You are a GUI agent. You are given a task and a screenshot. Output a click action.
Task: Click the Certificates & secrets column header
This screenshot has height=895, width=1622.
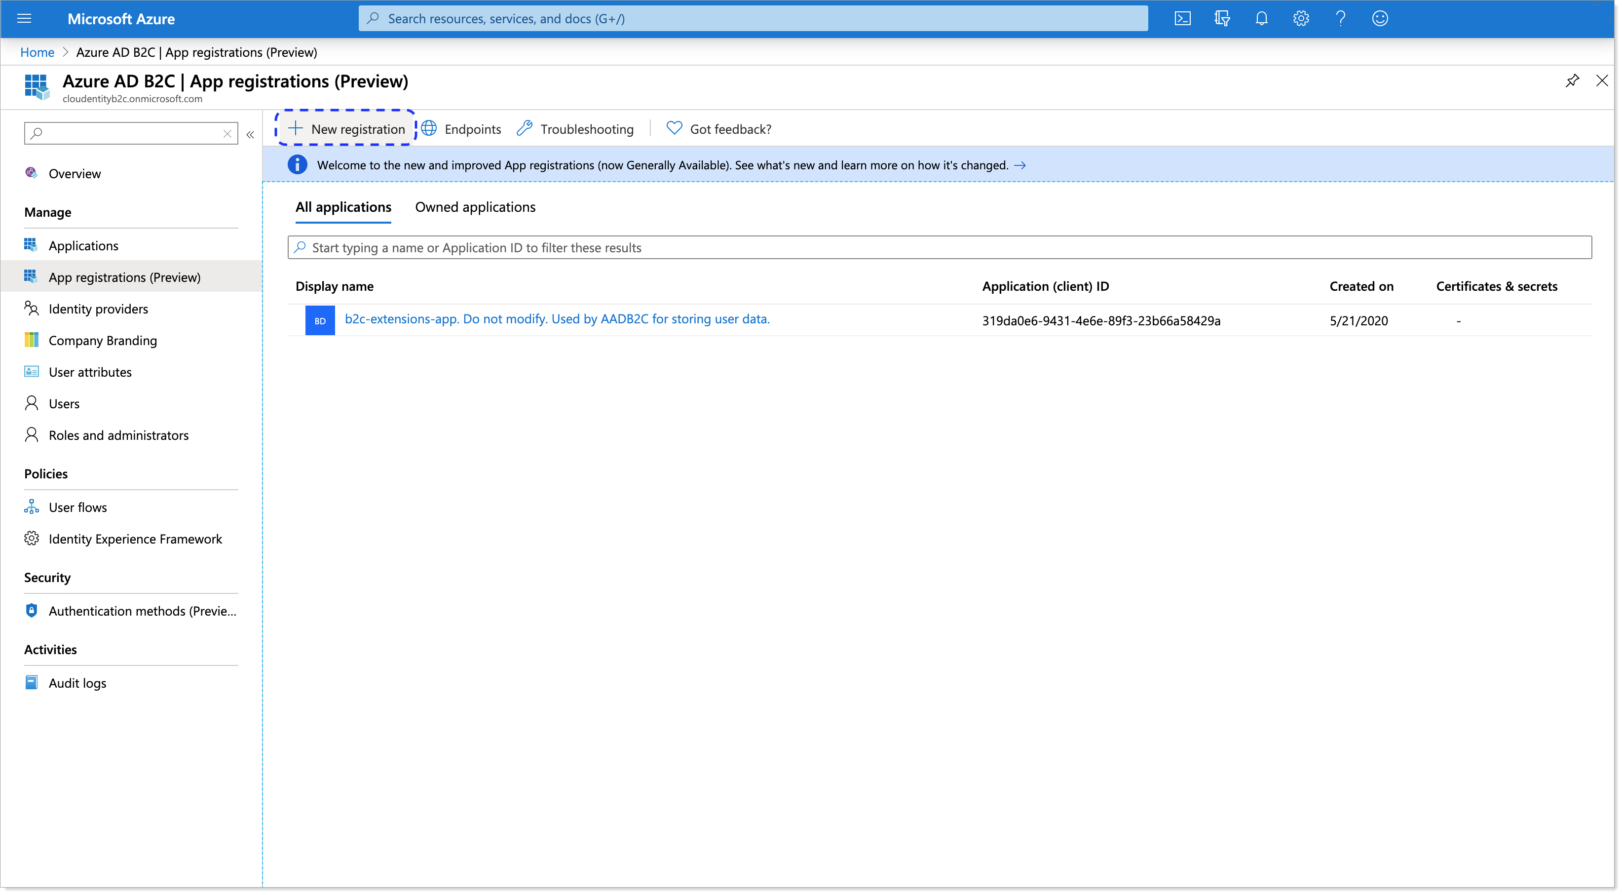tap(1497, 286)
